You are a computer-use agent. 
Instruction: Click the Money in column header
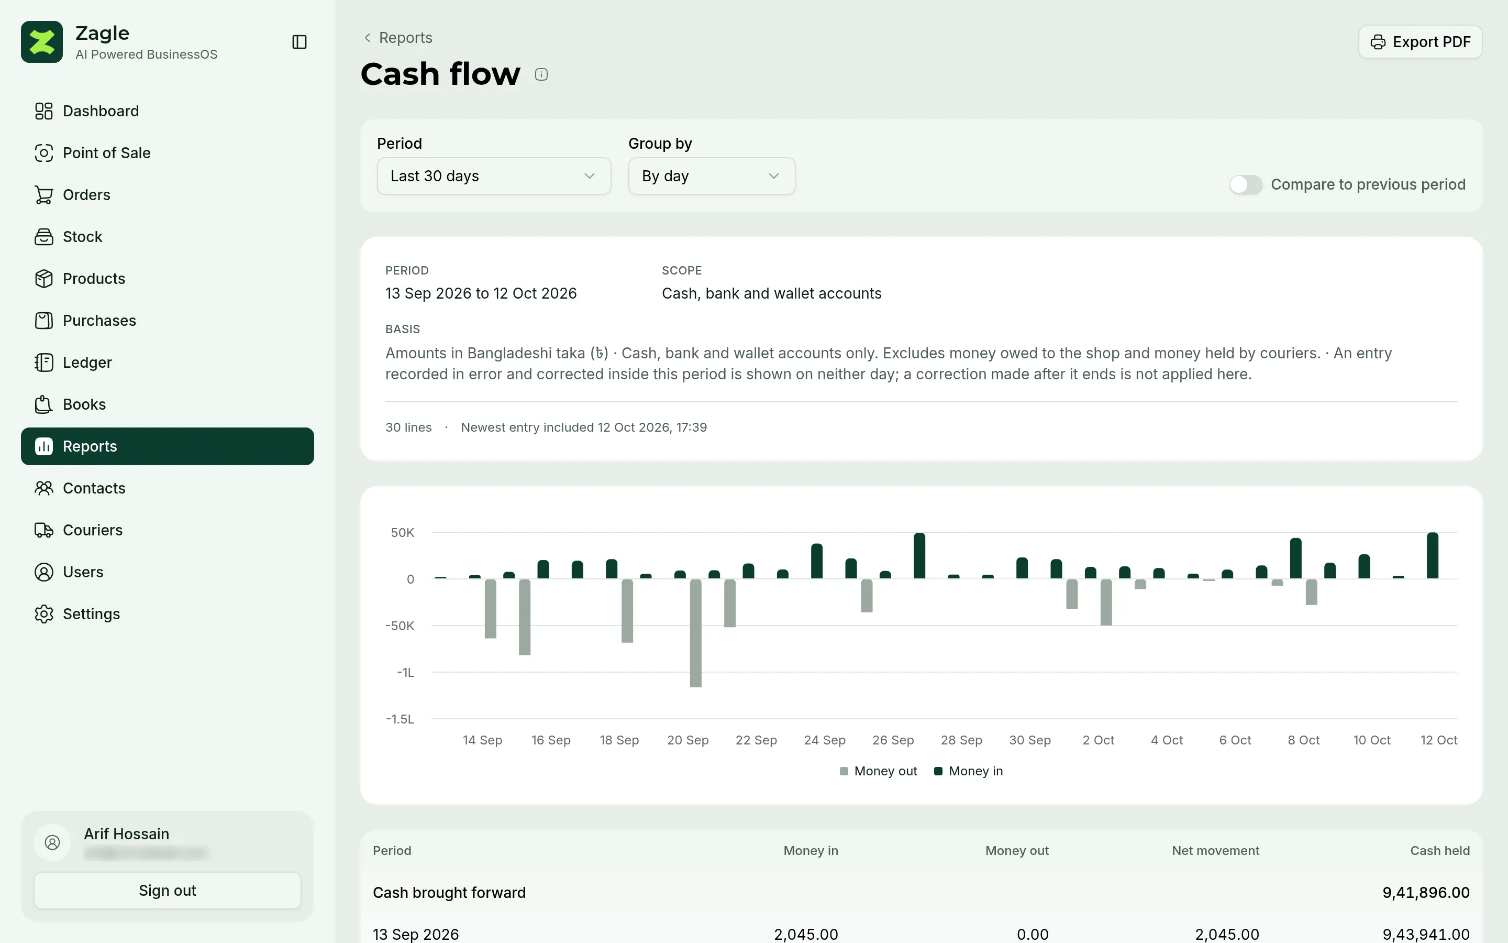810,851
